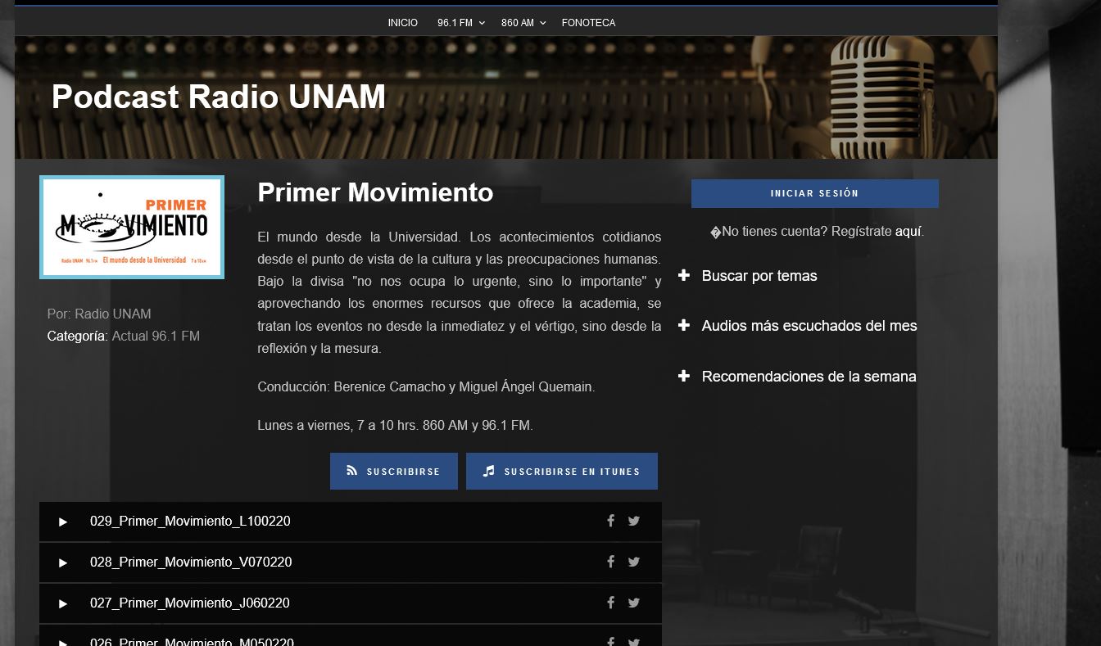This screenshot has width=1101, height=646.
Task: Play episode 027_Primer_Movimiento_J060220
Action: (x=63, y=603)
